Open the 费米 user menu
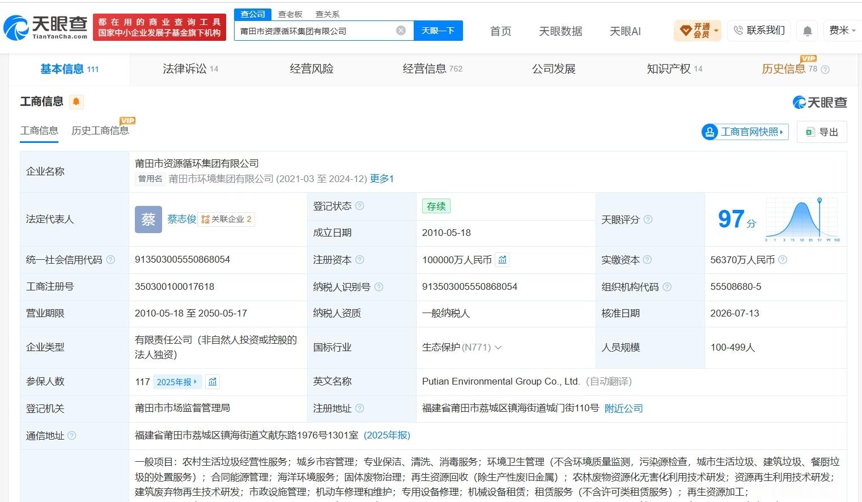 coord(842,31)
